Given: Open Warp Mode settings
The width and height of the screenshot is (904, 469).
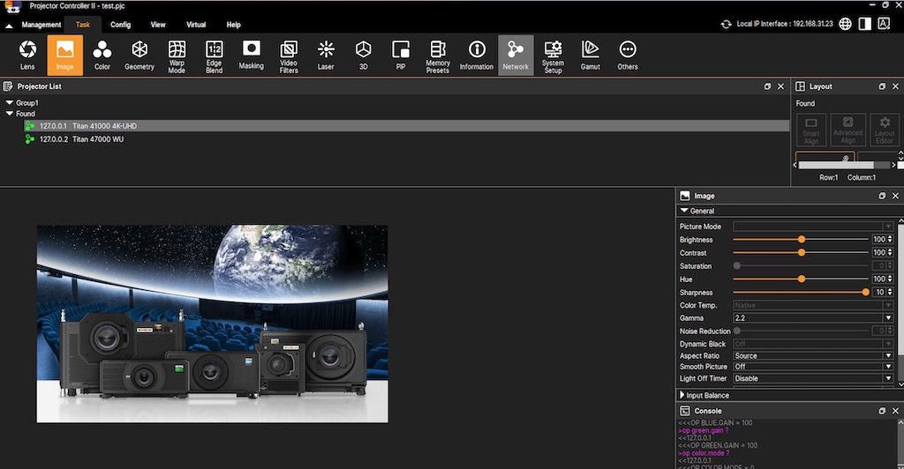Looking at the screenshot, I should pyautogui.click(x=177, y=55).
